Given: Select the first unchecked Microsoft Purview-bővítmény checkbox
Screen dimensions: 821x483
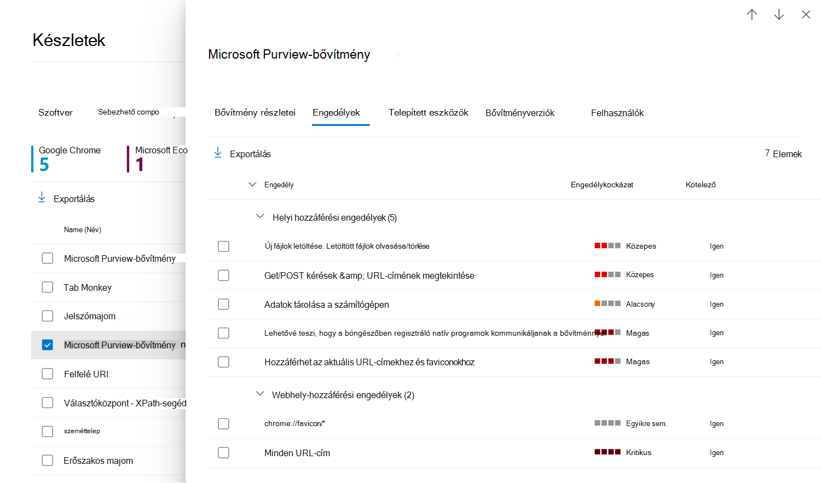Looking at the screenshot, I should click(x=48, y=258).
